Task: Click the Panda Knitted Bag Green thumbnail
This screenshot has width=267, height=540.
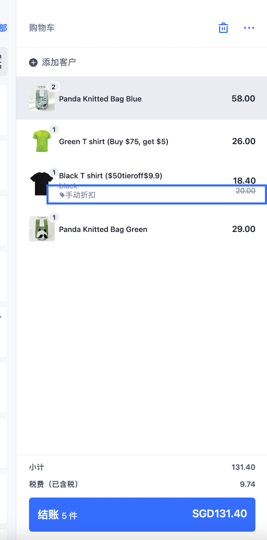Action: point(42,229)
